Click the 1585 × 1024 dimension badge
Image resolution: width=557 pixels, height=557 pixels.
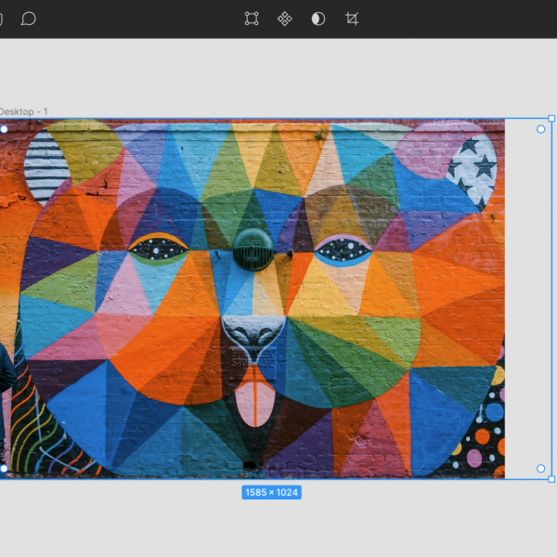[x=271, y=492]
